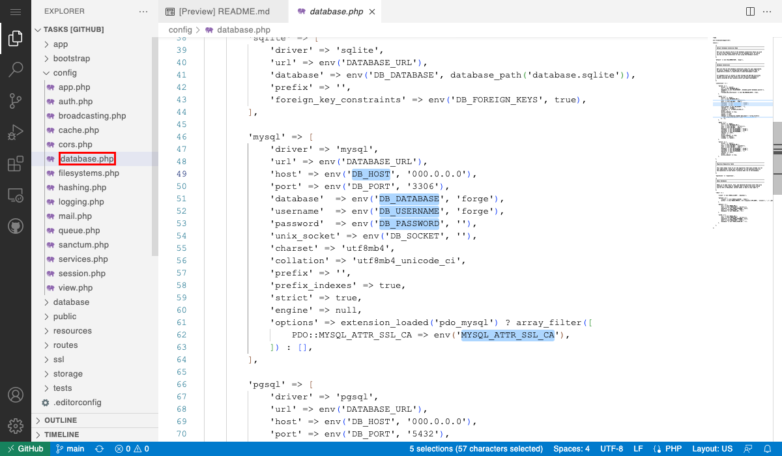The width and height of the screenshot is (782, 456).
Task: Click the main branch status bar button
Action: click(x=70, y=449)
